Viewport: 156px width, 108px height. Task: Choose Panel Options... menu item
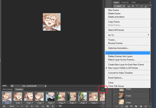(128, 78)
